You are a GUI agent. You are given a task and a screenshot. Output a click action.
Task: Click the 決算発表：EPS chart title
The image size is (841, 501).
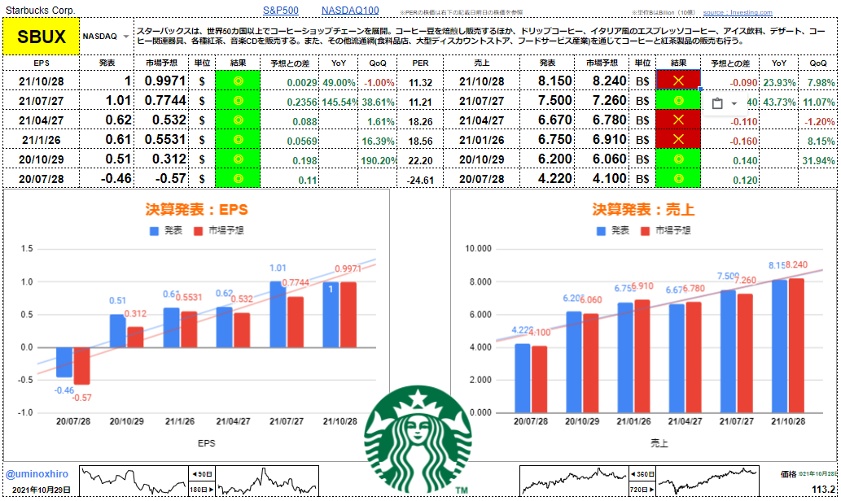tap(197, 210)
